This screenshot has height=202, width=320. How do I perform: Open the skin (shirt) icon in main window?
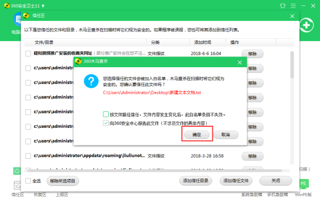pos(283,6)
